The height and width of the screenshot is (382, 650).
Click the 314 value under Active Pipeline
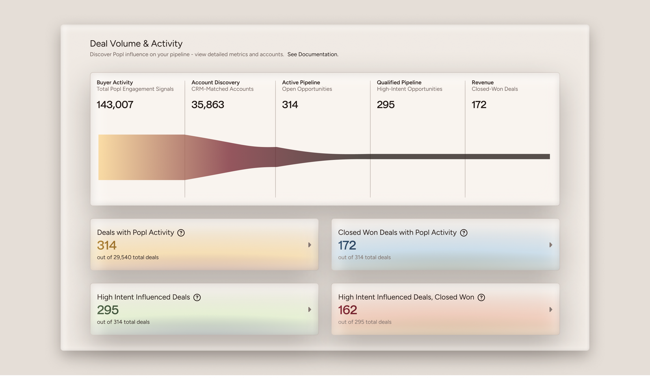[x=290, y=105]
